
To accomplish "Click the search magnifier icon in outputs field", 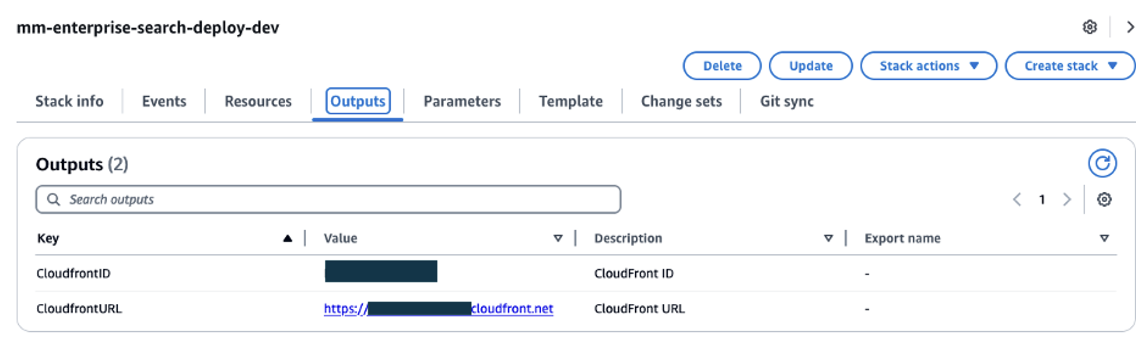I will 54,199.
